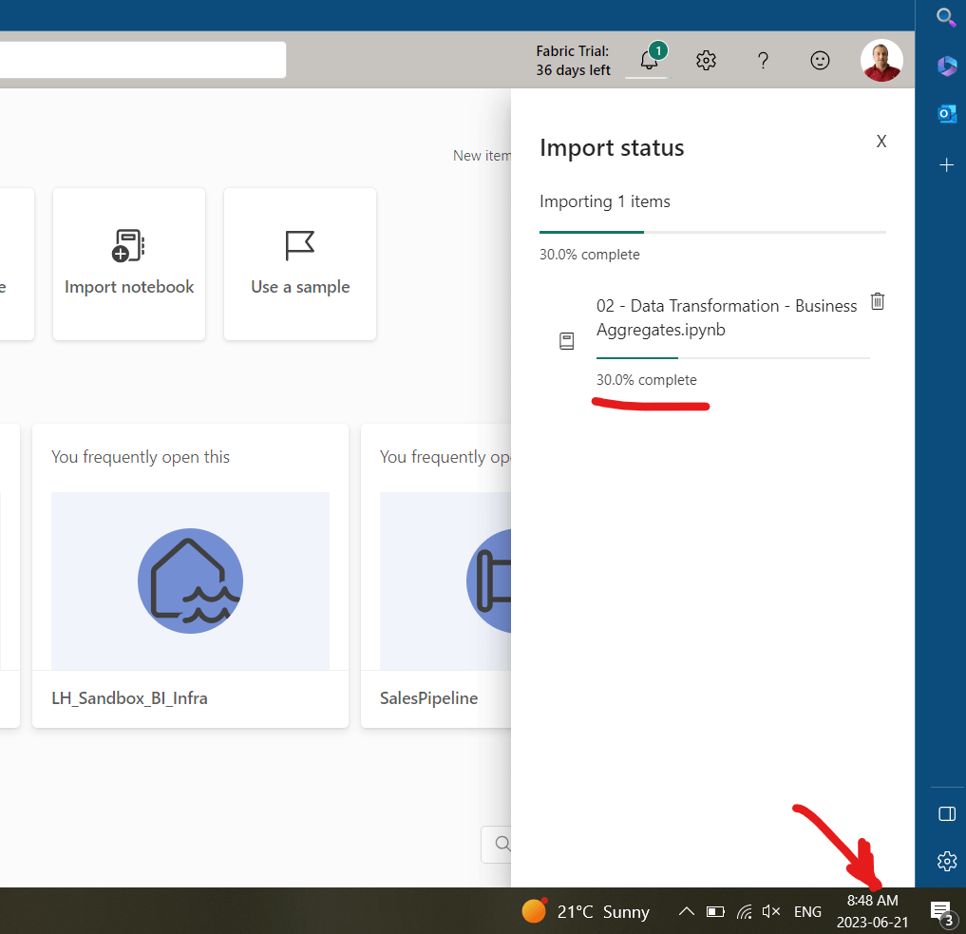Toggle the sidebar pane icon
The width and height of the screenshot is (966, 934).
coord(946,814)
